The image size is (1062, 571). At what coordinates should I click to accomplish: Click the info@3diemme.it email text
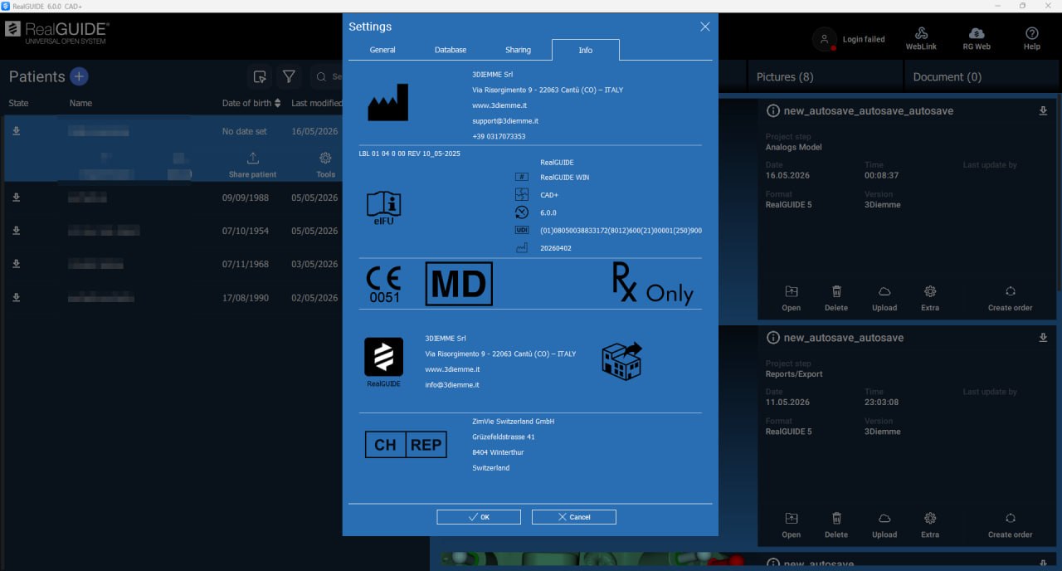[452, 385]
